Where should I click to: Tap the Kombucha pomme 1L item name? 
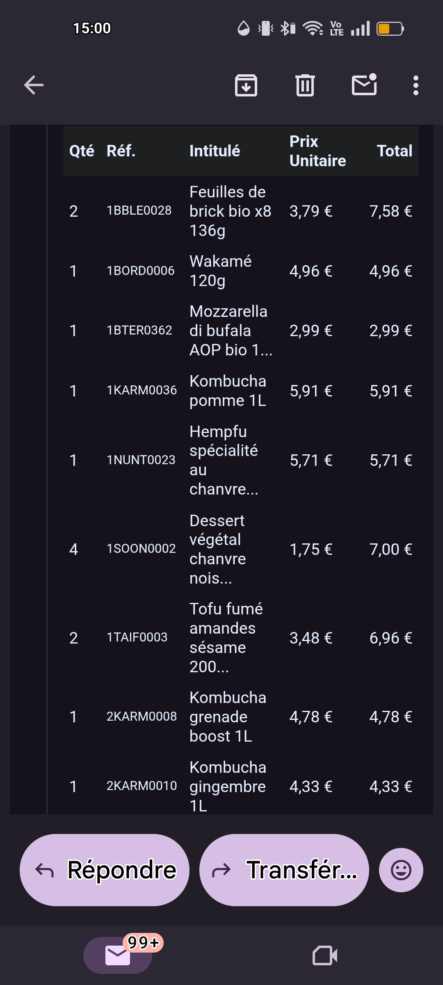pos(228,391)
